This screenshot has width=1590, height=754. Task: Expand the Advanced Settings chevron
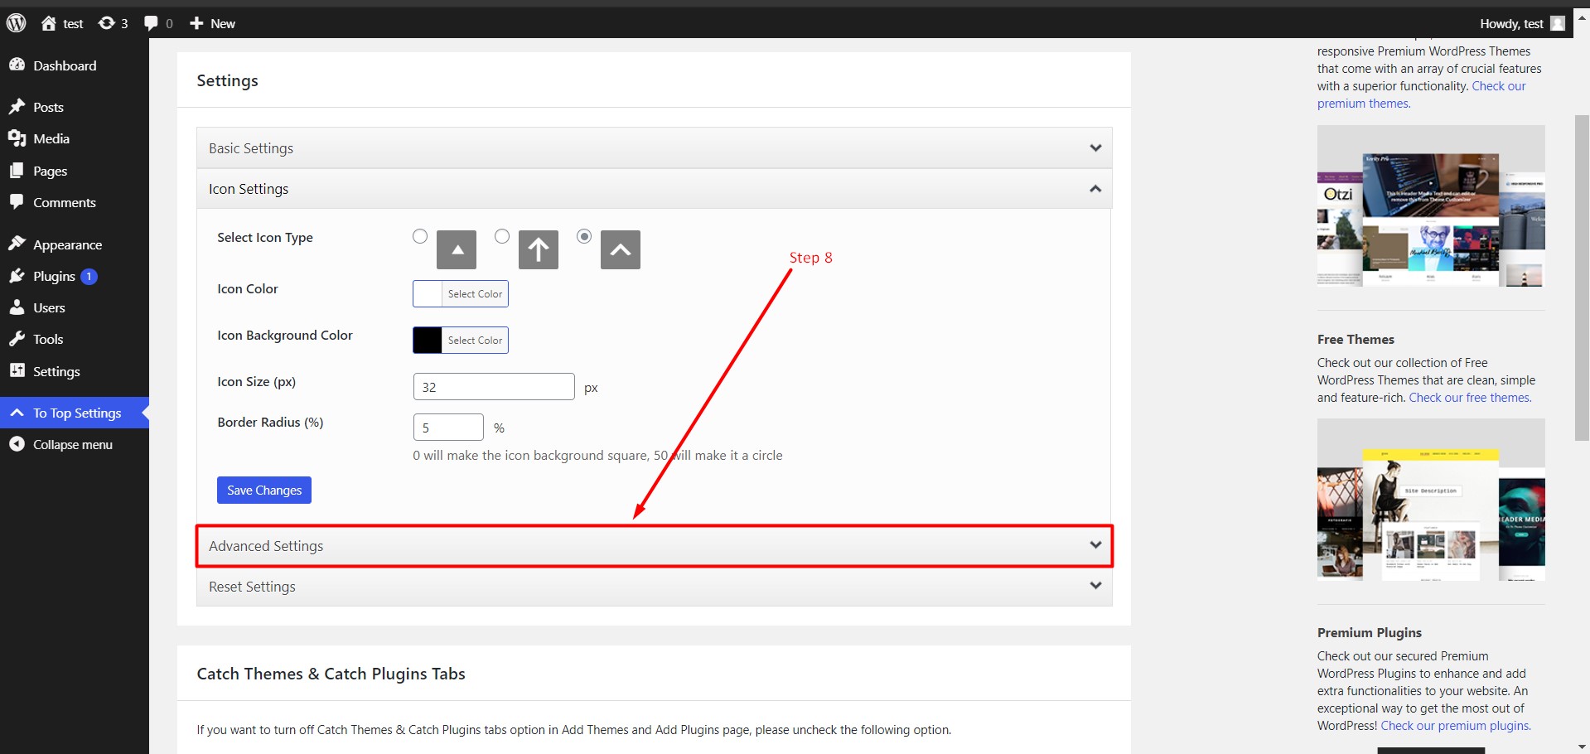(x=1095, y=545)
